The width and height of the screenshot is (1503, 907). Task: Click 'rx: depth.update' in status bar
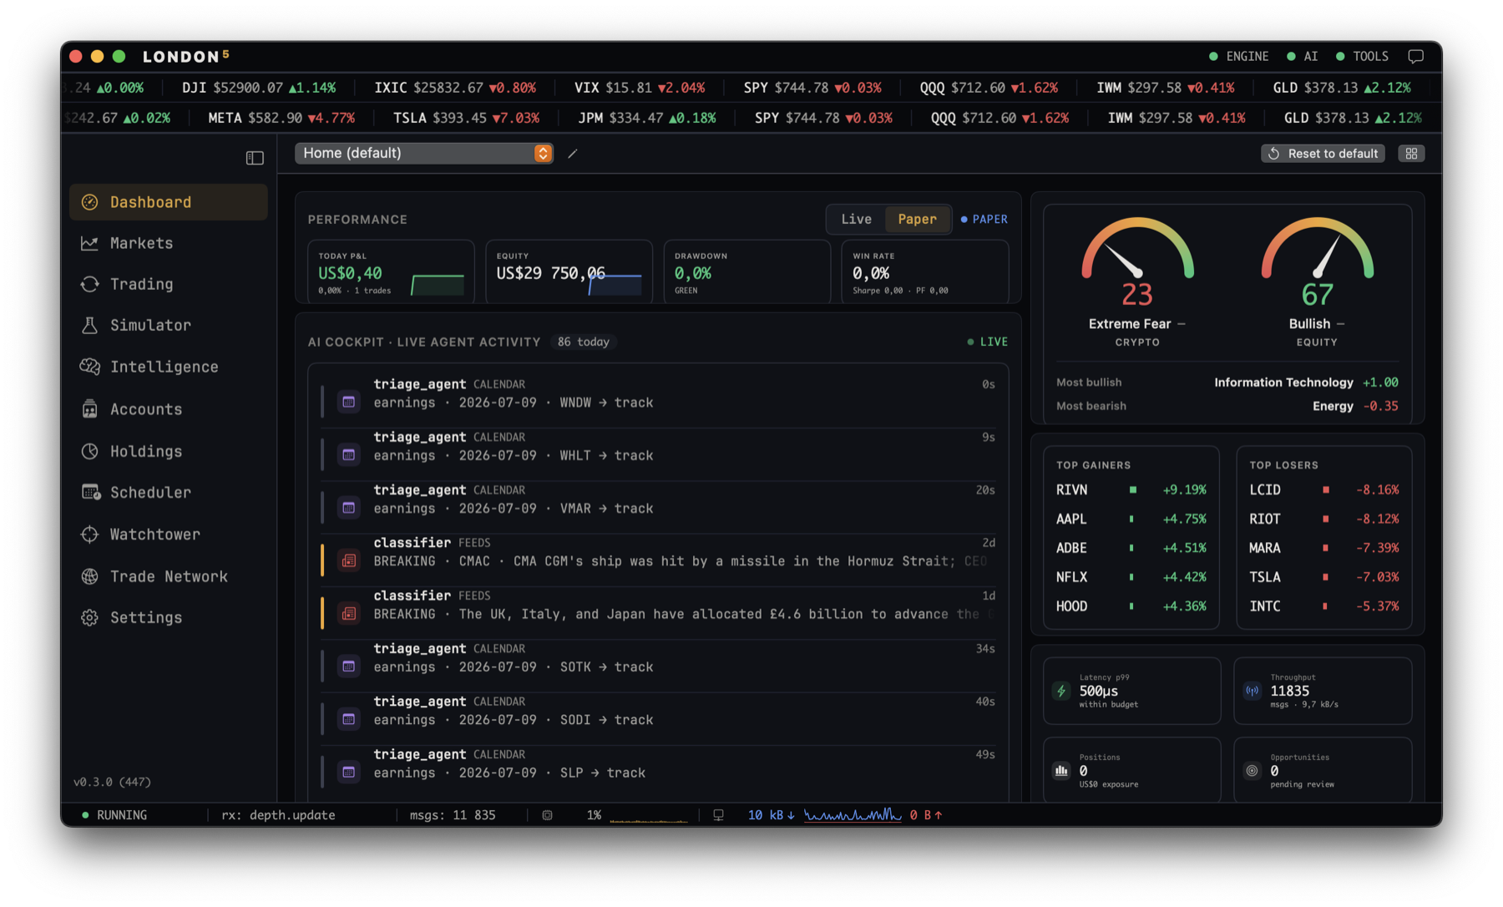coord(278,815)
